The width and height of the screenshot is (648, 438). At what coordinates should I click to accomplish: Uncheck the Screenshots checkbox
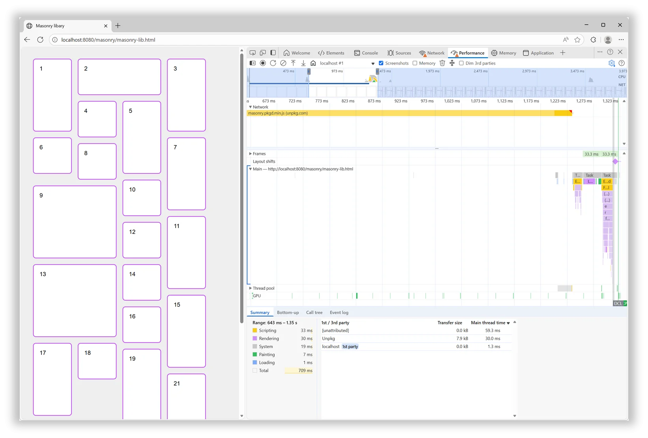(x=381, y=63)
